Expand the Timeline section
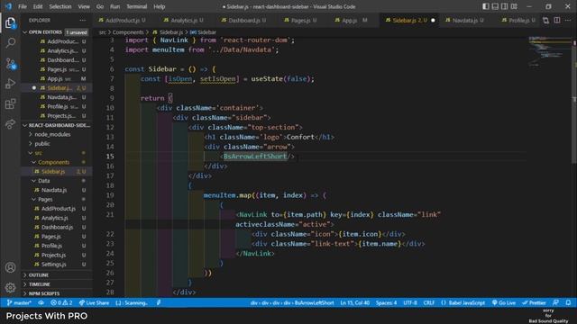Viewport: 577px width, 324px height. (x=39, y=284)
